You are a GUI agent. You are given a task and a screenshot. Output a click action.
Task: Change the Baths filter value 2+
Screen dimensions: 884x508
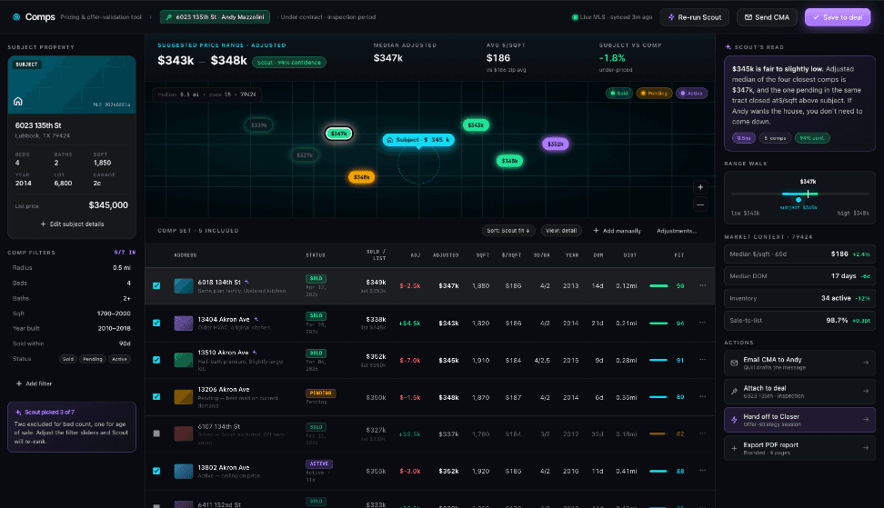click(126, 298)
